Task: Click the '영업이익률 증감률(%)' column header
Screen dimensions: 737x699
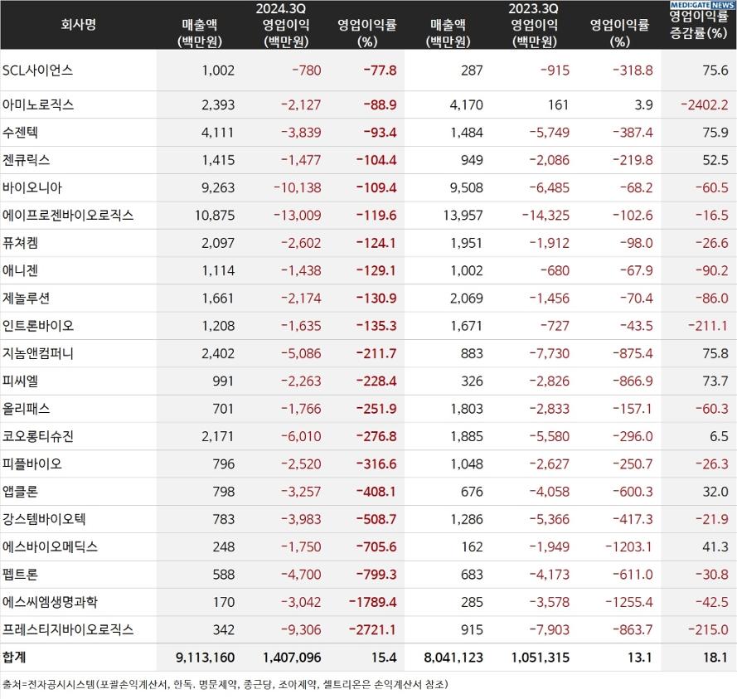Action: (699, 25)
